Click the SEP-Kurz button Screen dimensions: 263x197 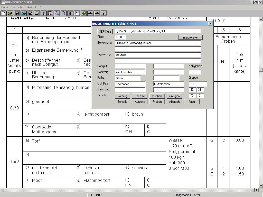click(105, 32)
